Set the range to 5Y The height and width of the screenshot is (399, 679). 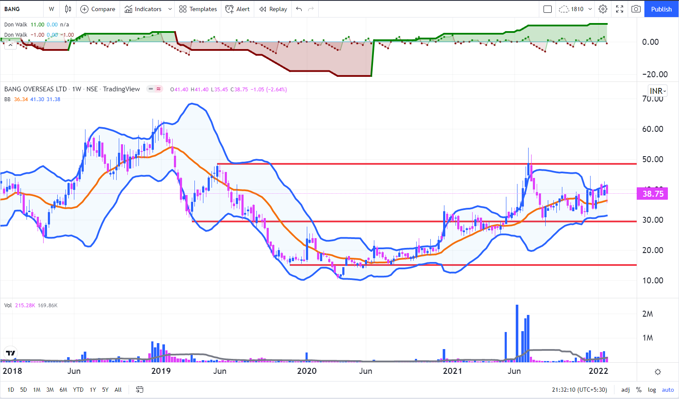click(105, 390)
